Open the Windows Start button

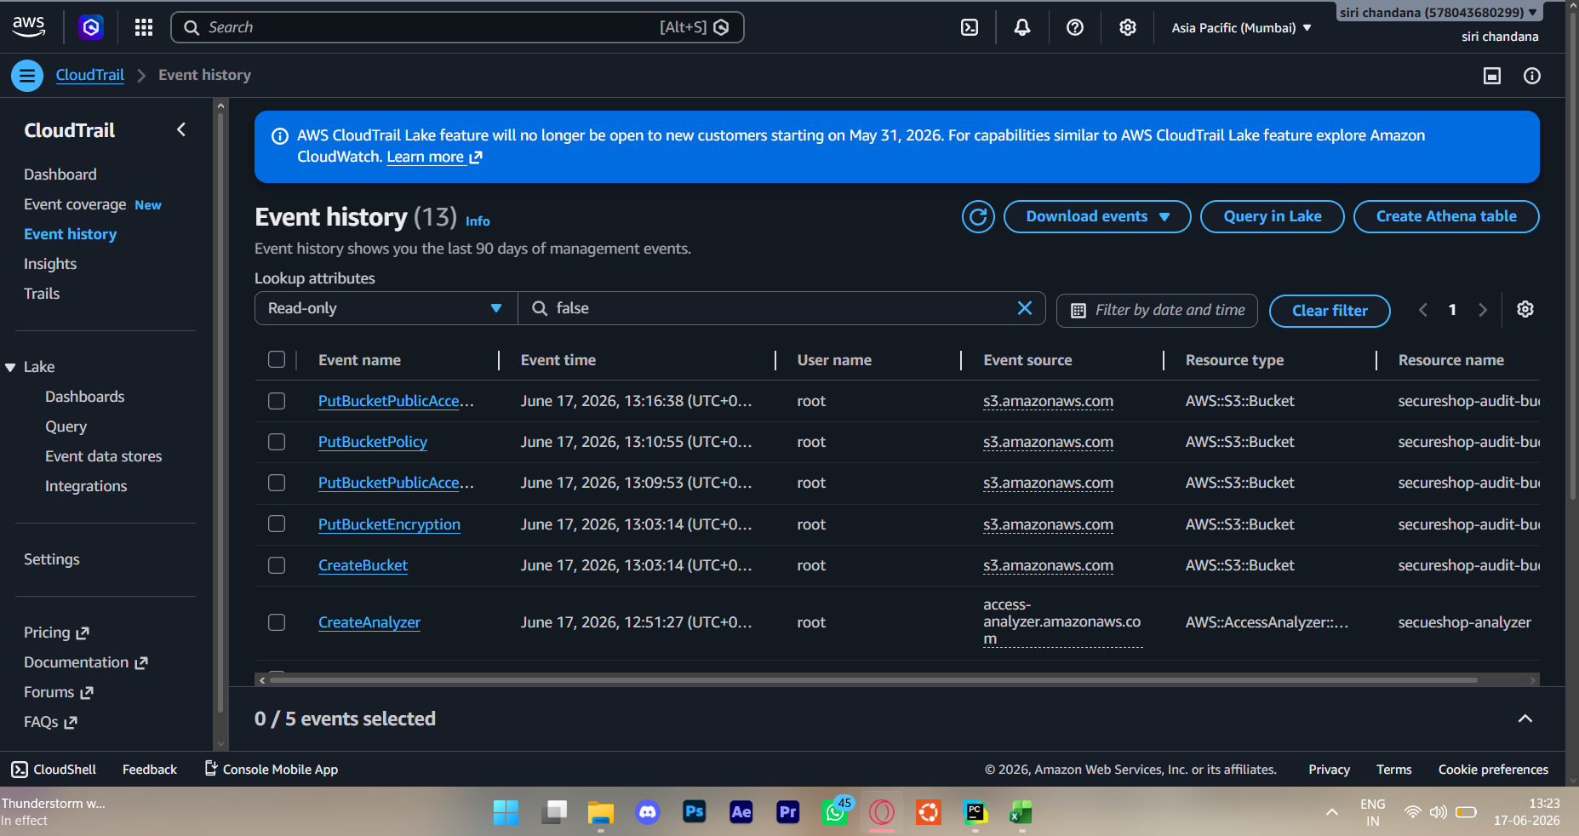(x=506, y=812)
